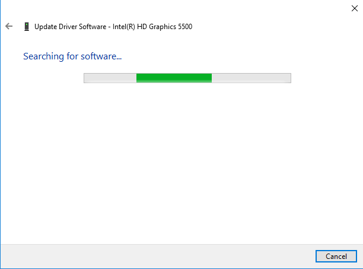This screenshot has width=363, height=269.
Task: Close the Update Driver Software window
Action: (354, 8)
